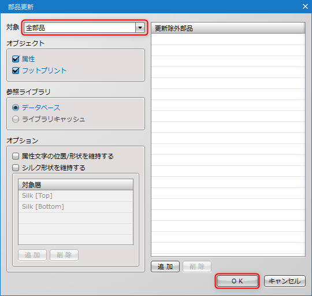Viewport: 312px width, 296px height.
Task: Click 追加 under the 更新除外部品 list
Action: click(165, 267)
